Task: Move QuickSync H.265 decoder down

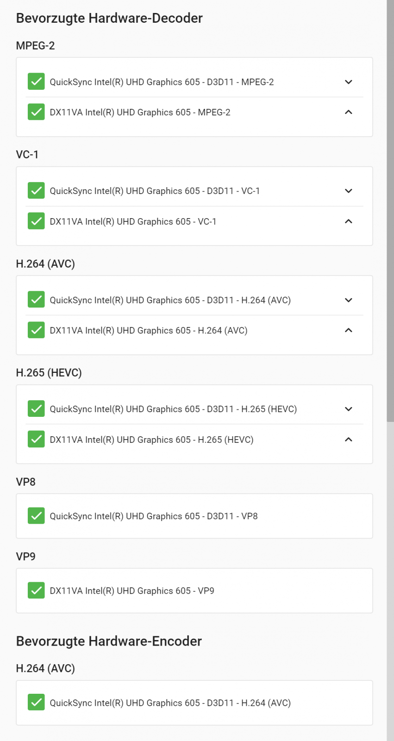Action: click(349, 409)
